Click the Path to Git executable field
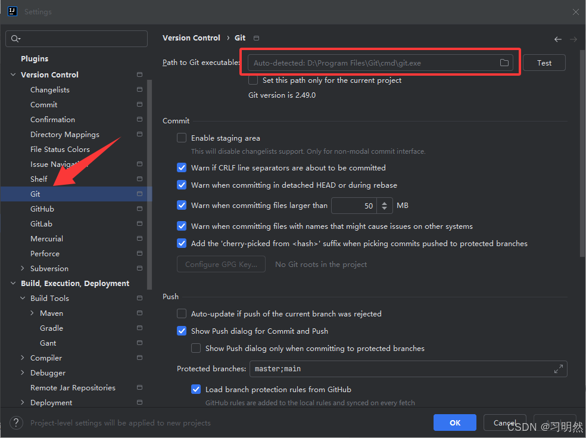 coord(381,63)
